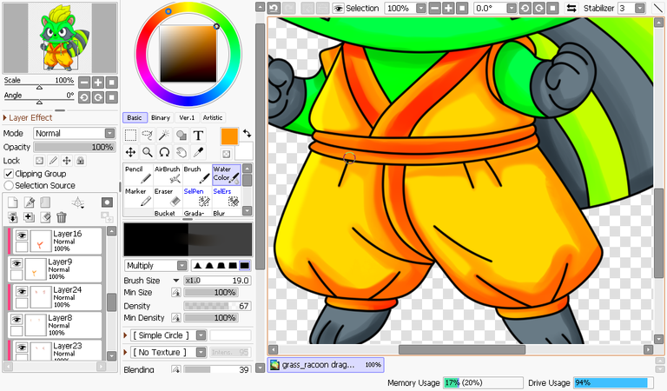Open Brush Size multiplier dropdown arrow

click(175, 281)
